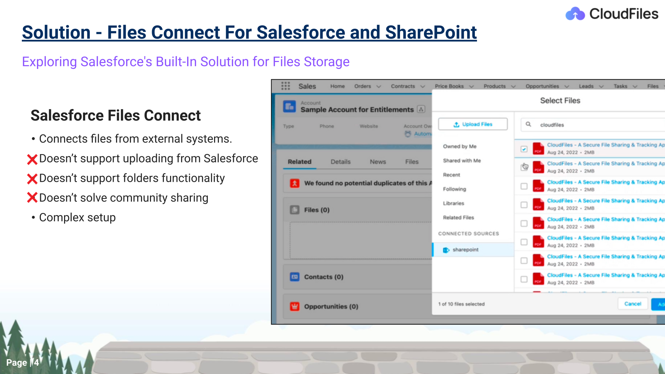Open the Products navigation tab
The image size is (665, 374).
pos(495,86)
